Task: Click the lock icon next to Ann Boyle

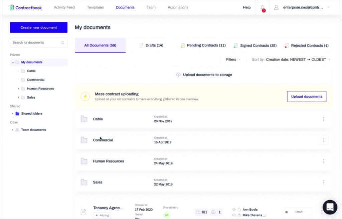Action: 238,209
